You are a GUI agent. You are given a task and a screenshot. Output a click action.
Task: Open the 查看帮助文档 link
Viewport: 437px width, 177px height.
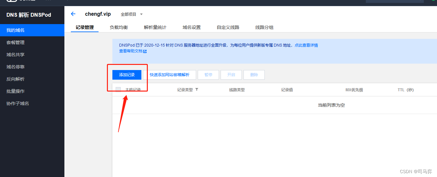click(131, 51)
